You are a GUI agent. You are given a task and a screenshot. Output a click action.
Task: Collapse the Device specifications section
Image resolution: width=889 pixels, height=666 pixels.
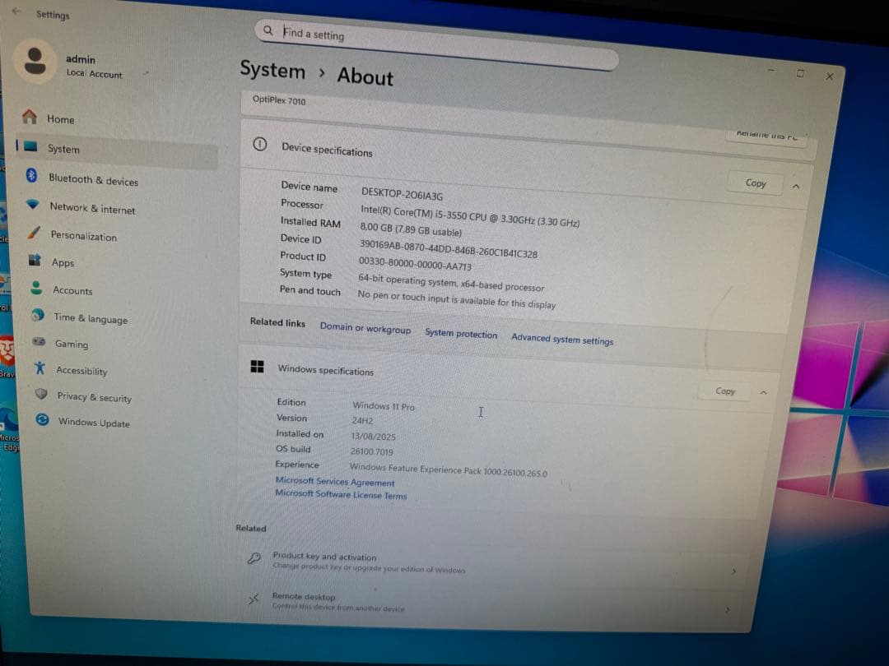coord(796,187)
